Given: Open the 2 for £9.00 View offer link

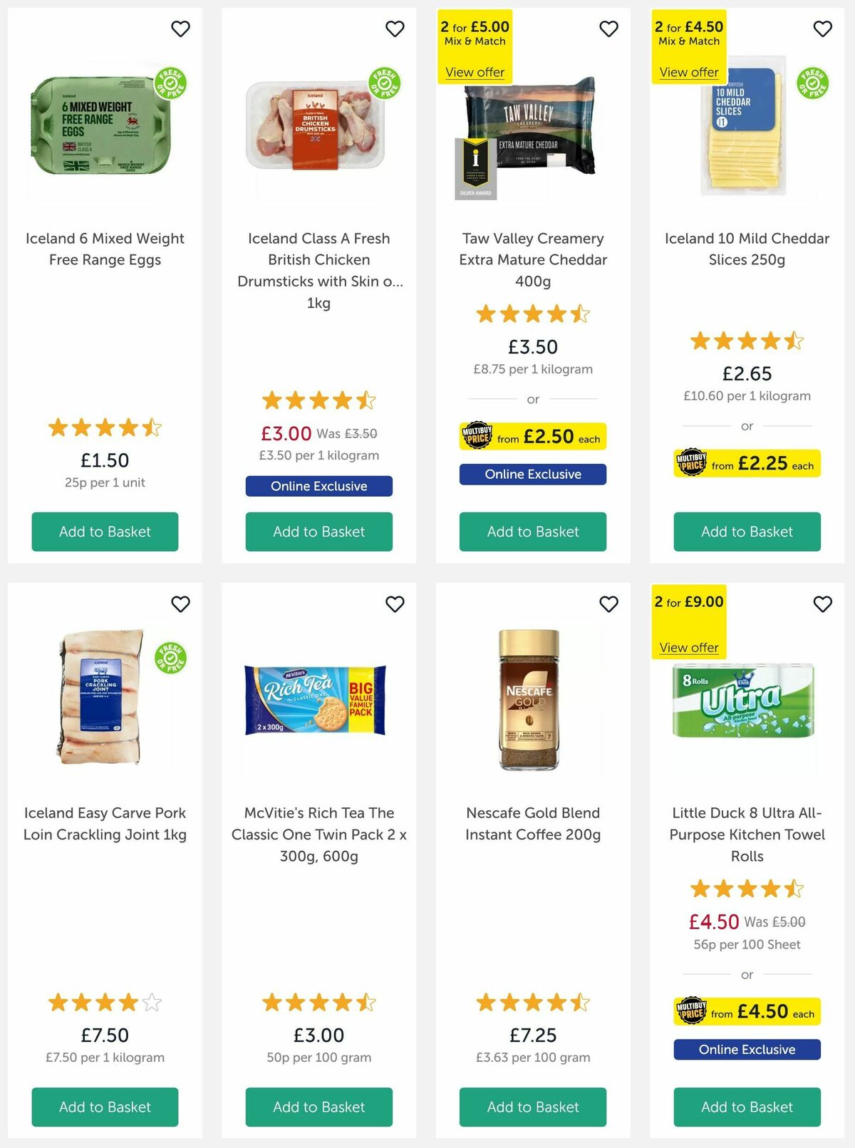Looking at the screenshot, I should tap(688, 647).
